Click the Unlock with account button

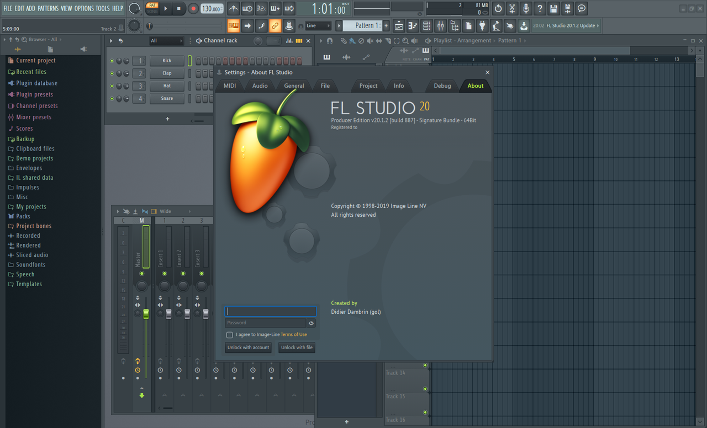(249, 347)
